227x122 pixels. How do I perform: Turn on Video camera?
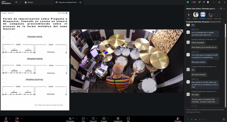click(17, 118)
